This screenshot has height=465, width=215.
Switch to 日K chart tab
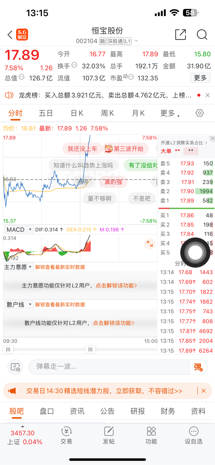tap(77, 113)
